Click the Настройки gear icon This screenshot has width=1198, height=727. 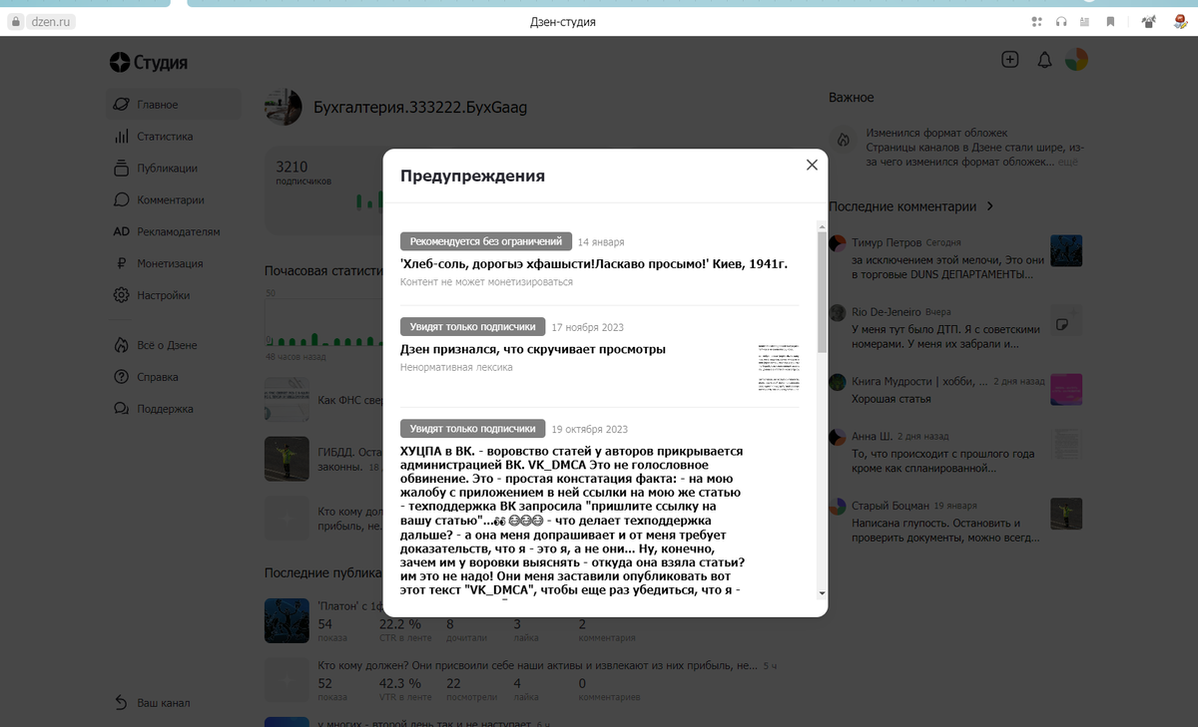[x=121, y=295]
